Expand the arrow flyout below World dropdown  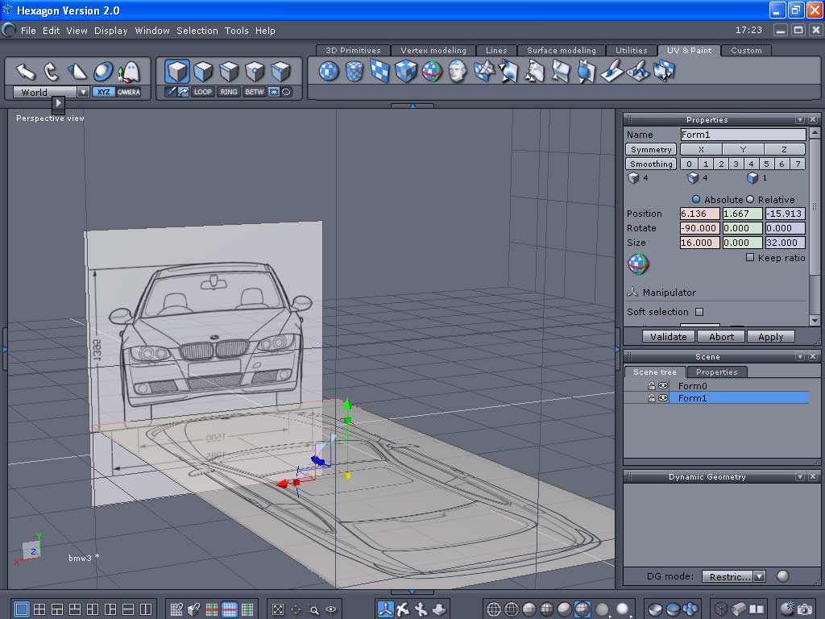pyautogui.click(x=58, y=103)
